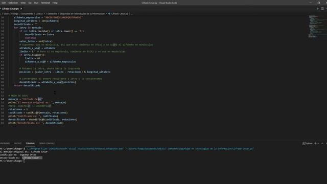Switch to the Debug Console panel tab
The image size is (327, 184).
(47, 144)
